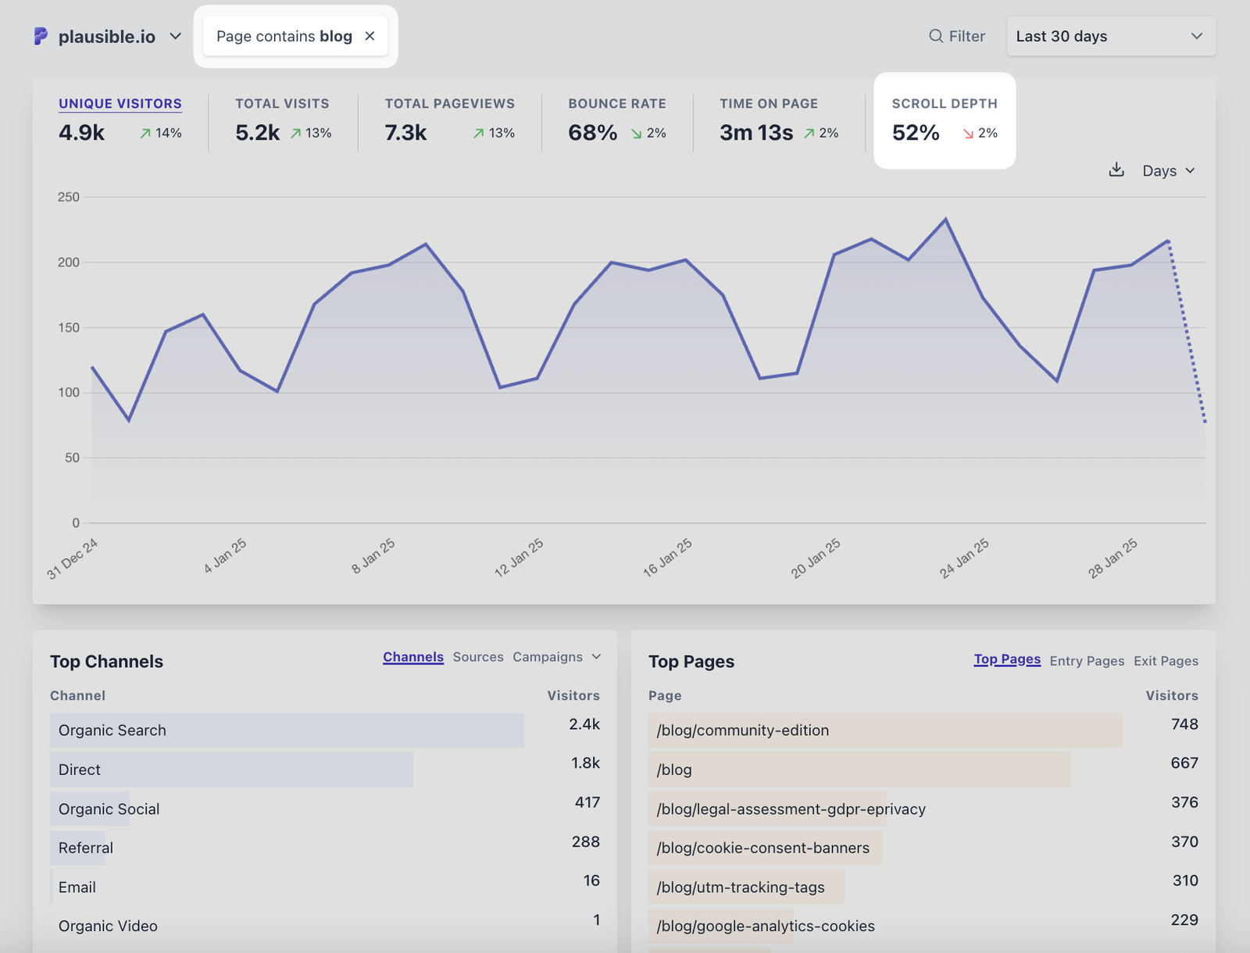Switch to the Entry Pages tab
The height and width of the screenshot is (953, 1250).
[1087, 660]
